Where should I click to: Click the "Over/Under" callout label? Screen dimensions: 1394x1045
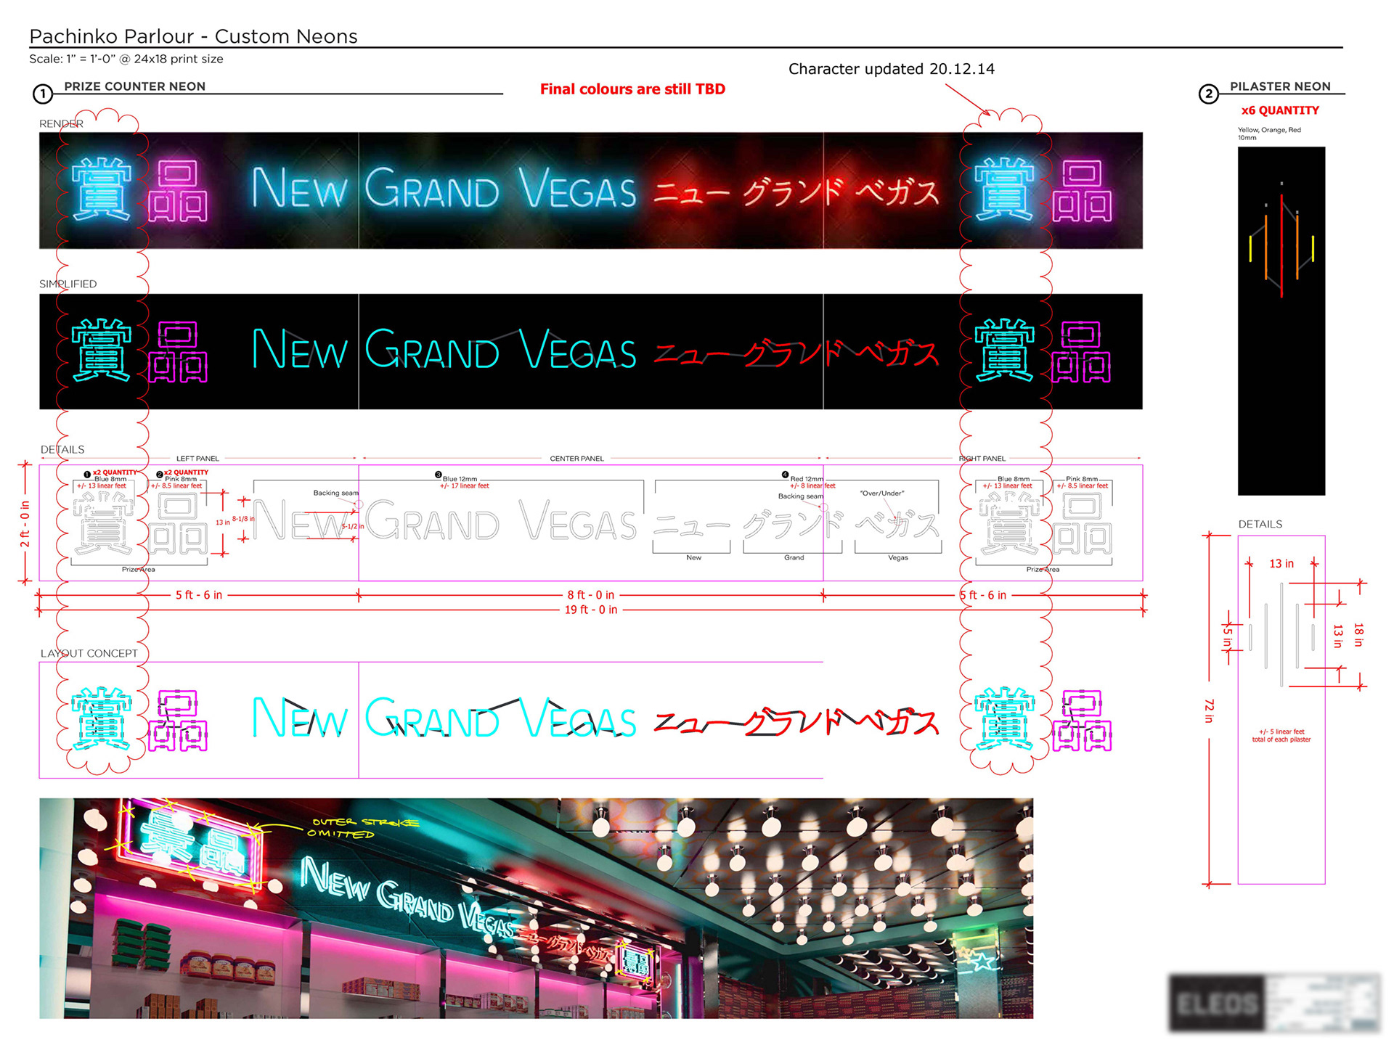[x=881, y=493]
